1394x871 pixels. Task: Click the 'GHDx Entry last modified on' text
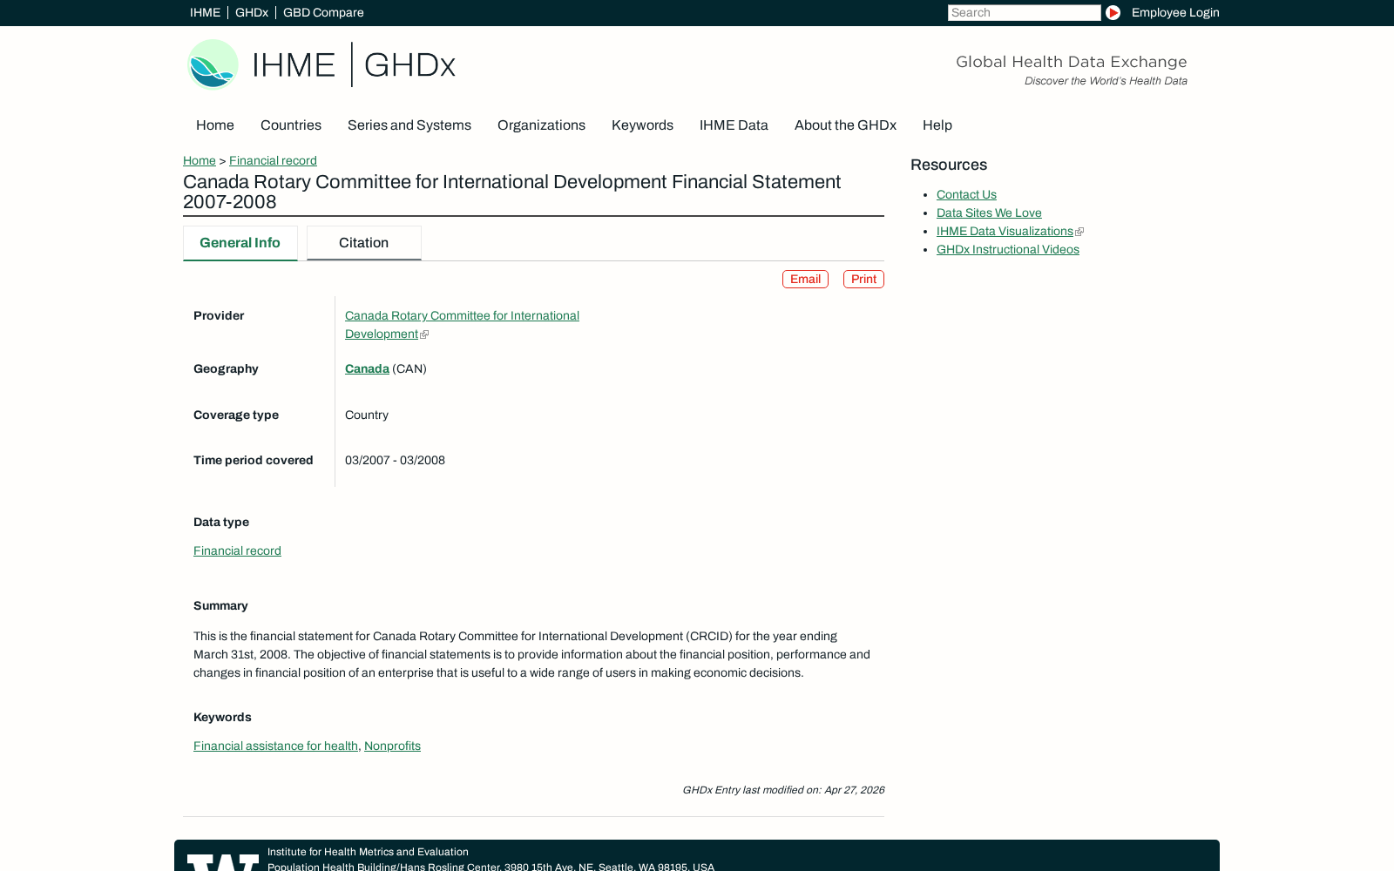(783, 790)
